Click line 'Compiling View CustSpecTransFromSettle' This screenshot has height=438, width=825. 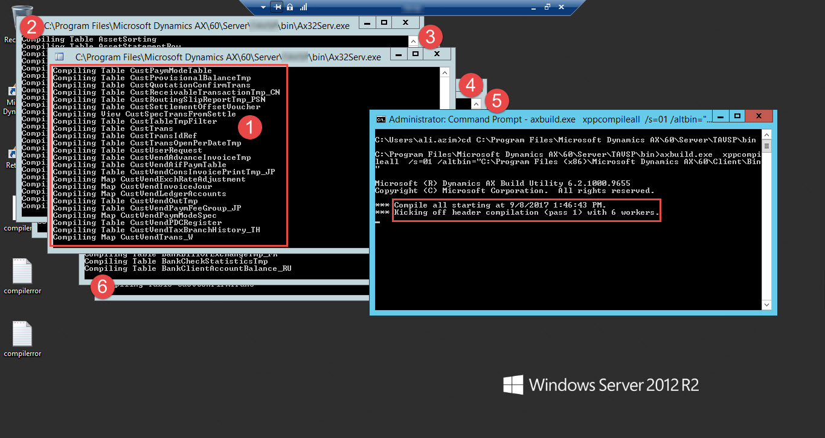[x=144, y=114]
